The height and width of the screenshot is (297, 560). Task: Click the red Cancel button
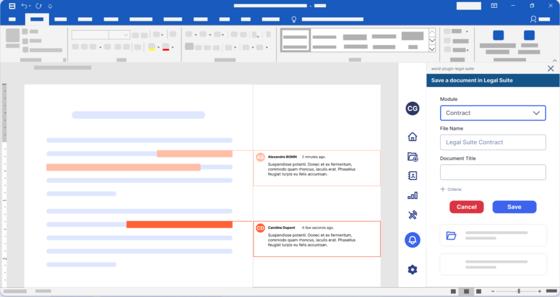click(466, 207)
